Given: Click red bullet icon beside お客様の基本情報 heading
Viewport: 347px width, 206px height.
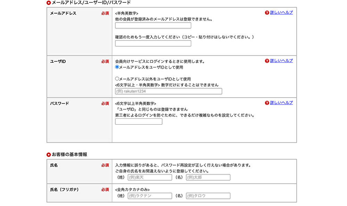Looking at the screenshot, I should pos(49,154).
